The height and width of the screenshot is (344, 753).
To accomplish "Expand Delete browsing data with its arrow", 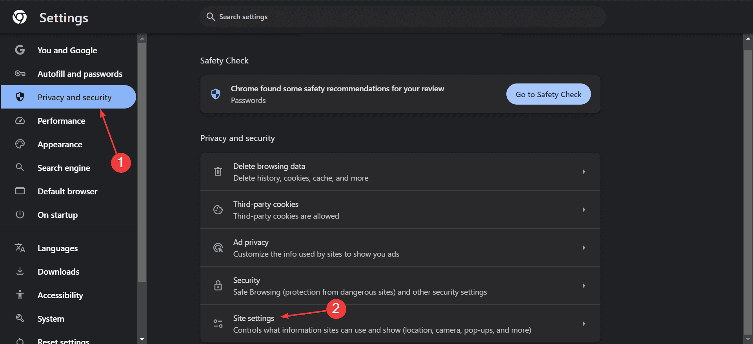I will (x=584, y=172).
